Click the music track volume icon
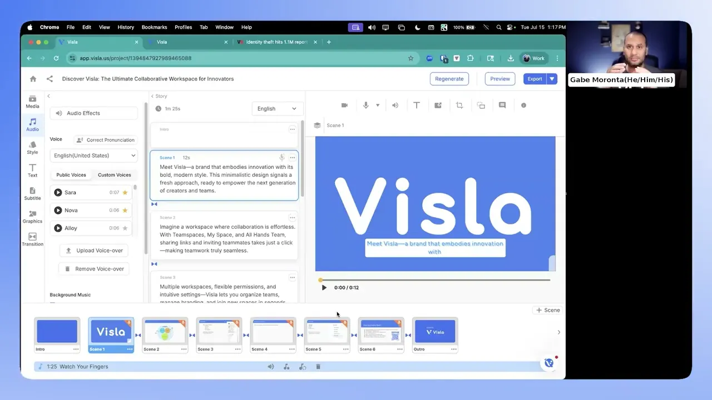Viewport: 712px width, 400px height. pos(271,367)
